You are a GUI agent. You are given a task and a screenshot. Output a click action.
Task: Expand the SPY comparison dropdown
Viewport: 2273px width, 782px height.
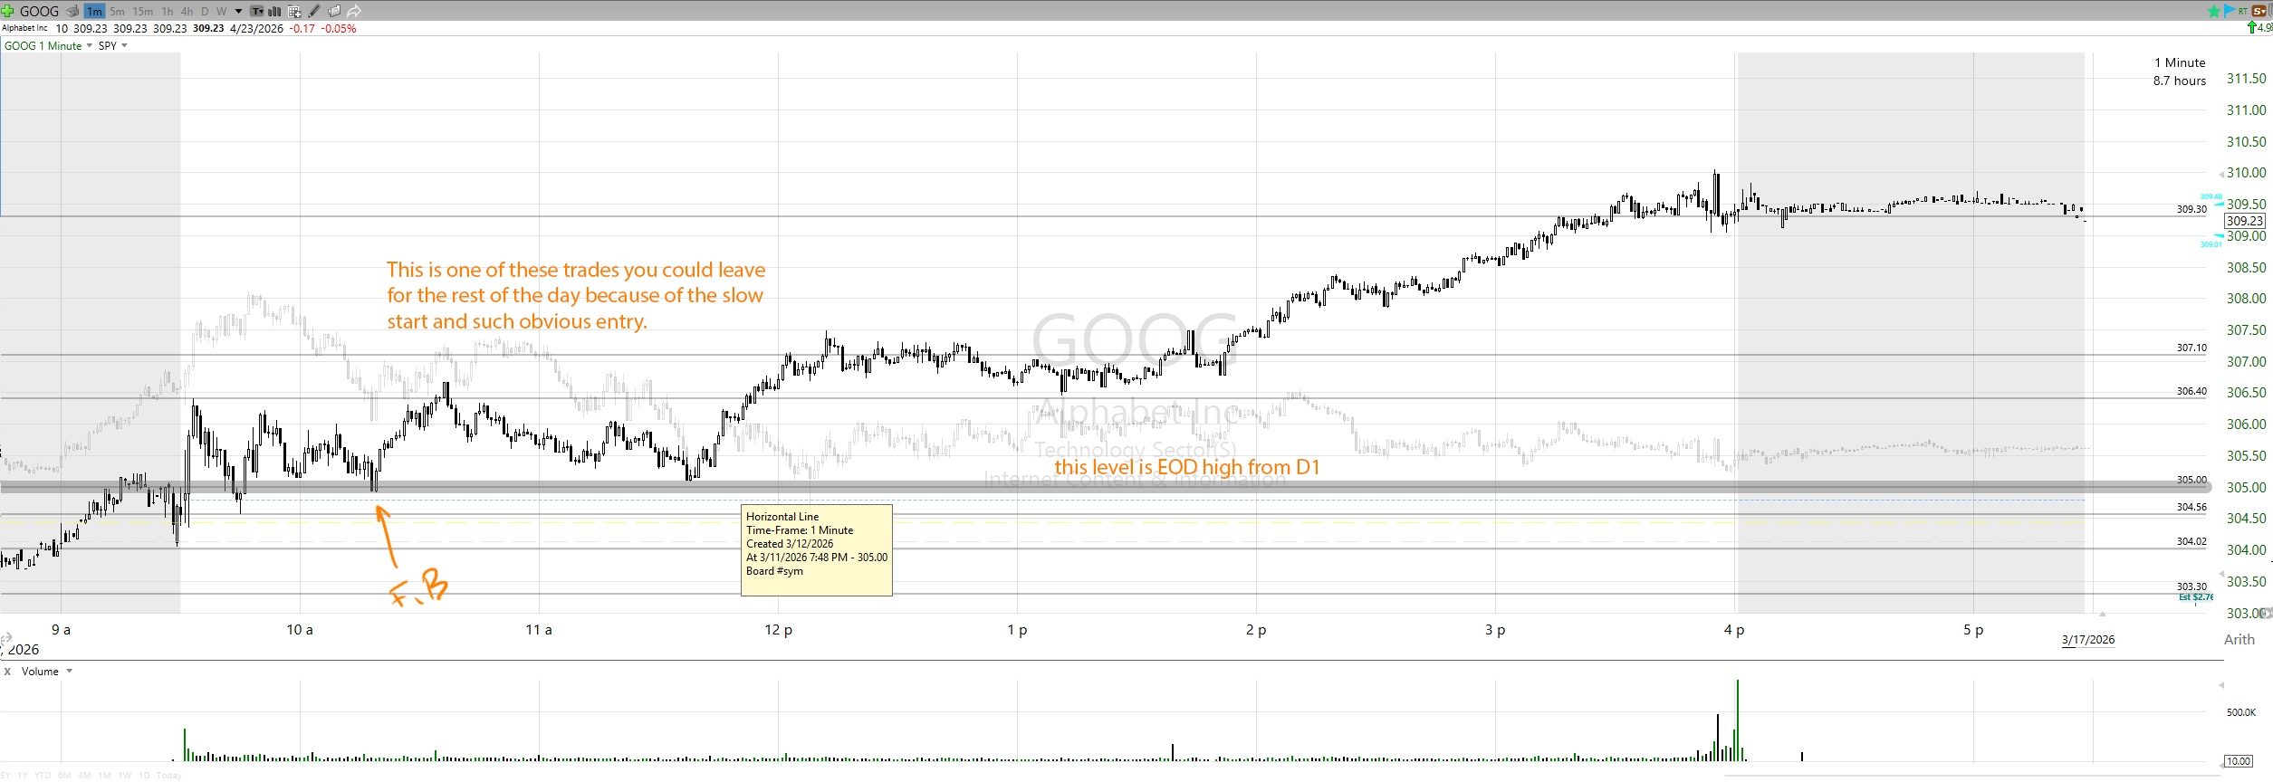[124, 46]
